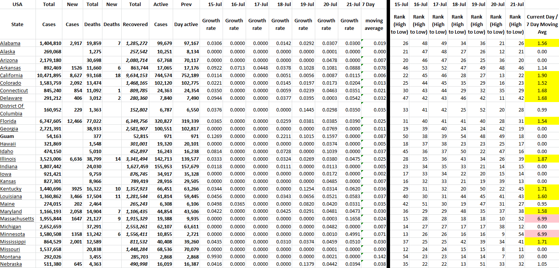Viewport: 559px width, 268px height.
Task: Open the Kentucky state link
Action: click(11, 189)
